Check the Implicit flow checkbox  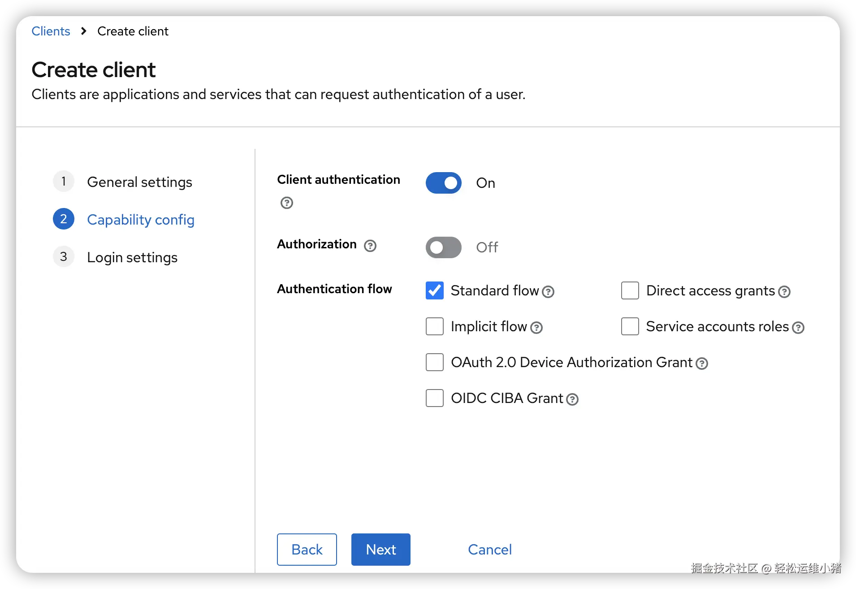[434, 326]
